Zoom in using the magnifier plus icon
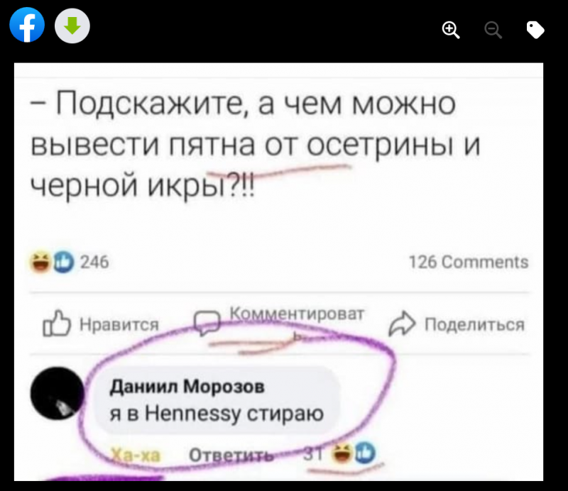 pos(451,30)
